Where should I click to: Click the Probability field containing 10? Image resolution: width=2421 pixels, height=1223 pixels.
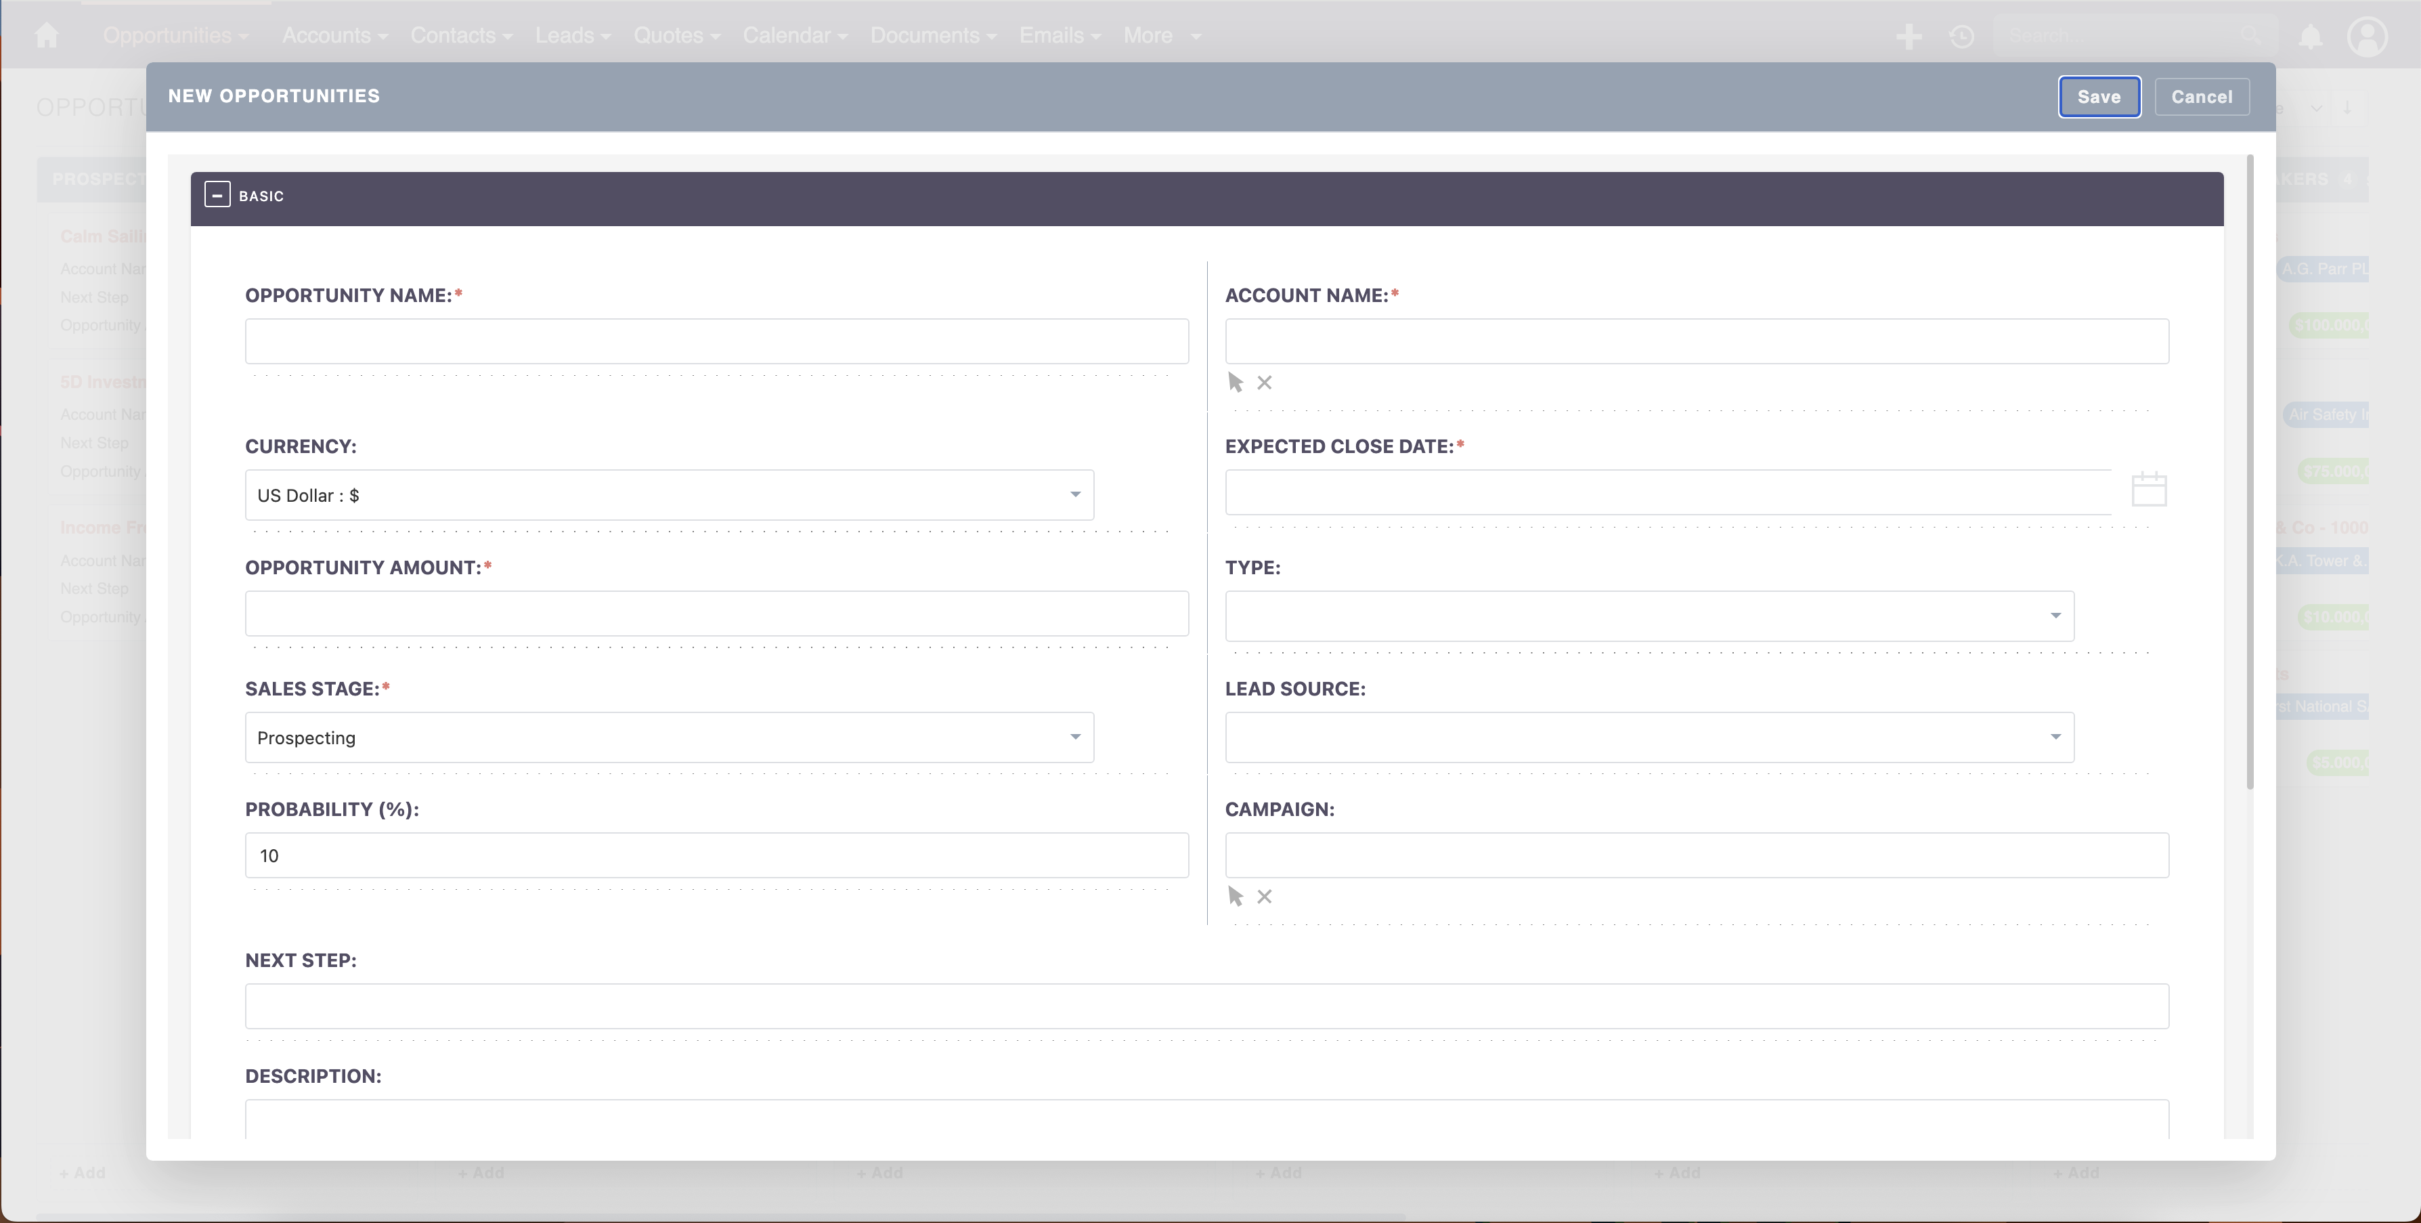coord(717,855)
